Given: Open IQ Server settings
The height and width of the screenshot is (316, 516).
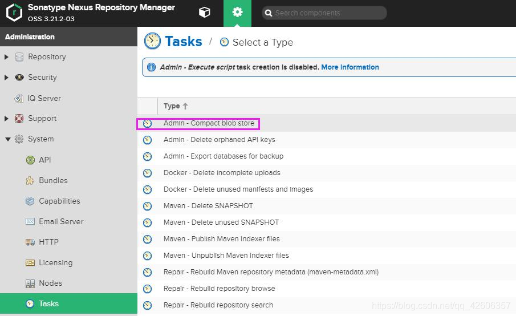Looking at the screenshot, I should click(44, 98).
